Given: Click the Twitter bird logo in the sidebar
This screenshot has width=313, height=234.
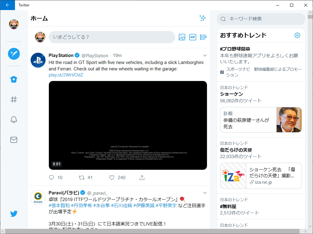Looking at the screenshot, I should tap(14, 214).
